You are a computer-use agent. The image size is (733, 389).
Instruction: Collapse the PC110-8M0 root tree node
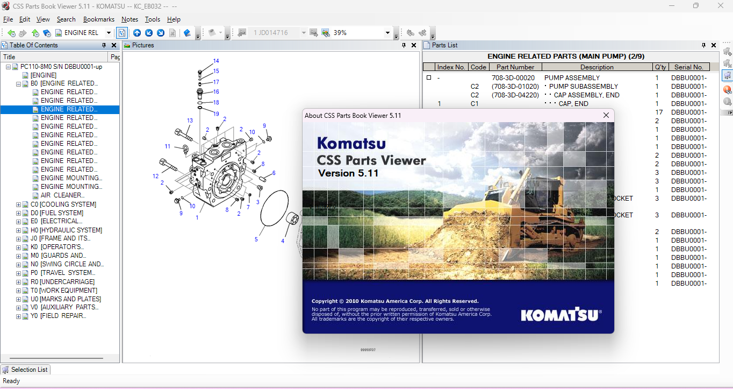pyautogui.click(x=8, y=67)
